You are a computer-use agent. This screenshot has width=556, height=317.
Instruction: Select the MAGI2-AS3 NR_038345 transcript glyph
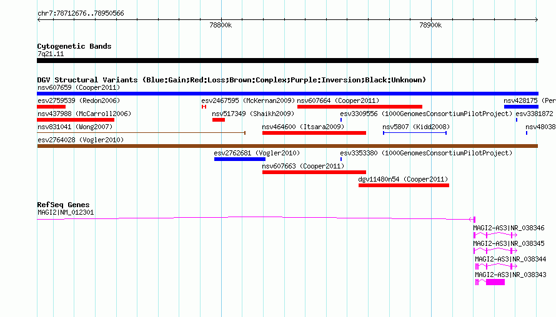(x=495, y=250)
